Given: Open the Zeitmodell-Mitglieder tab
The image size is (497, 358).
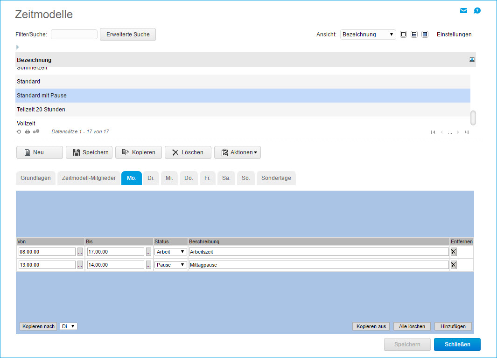Looking at the screenshot, I should pyautogui.click(x=89, y=178).
